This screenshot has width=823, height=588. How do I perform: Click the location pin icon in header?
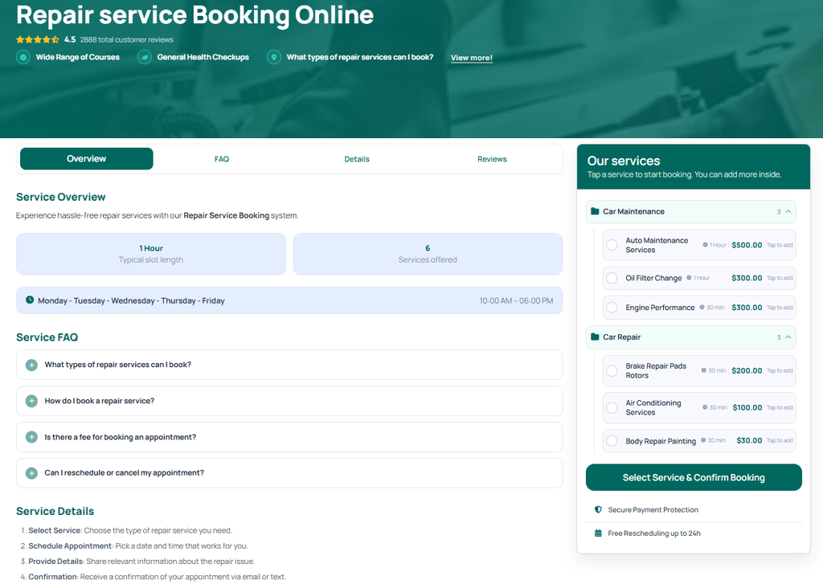(273, 57)
